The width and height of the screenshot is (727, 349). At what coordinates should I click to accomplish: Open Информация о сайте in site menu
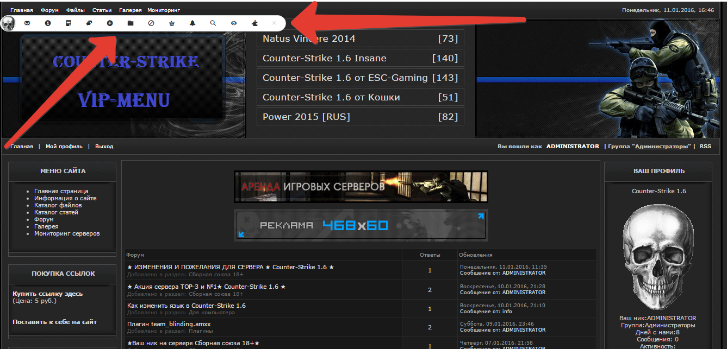pos(65,198)
